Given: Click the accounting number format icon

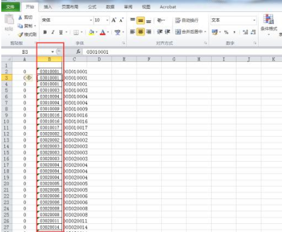Looking at the screenshot, I should pyautogui.click(x=215, y=32).
